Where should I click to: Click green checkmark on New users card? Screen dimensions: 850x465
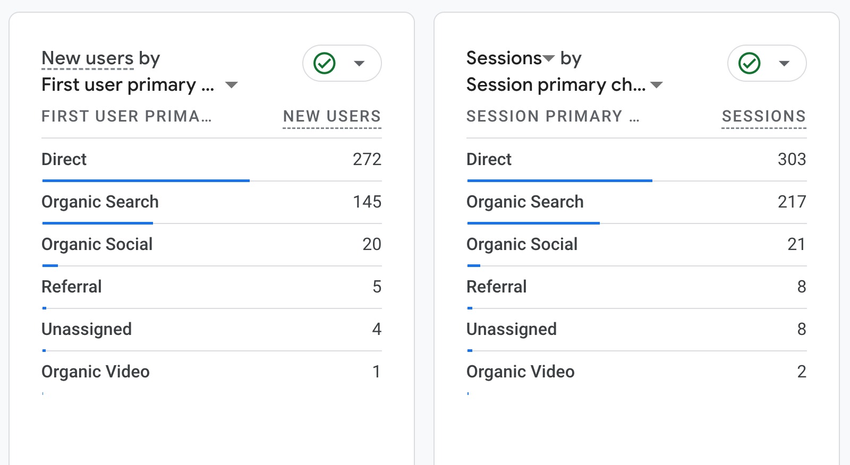[x=325, y=63]
